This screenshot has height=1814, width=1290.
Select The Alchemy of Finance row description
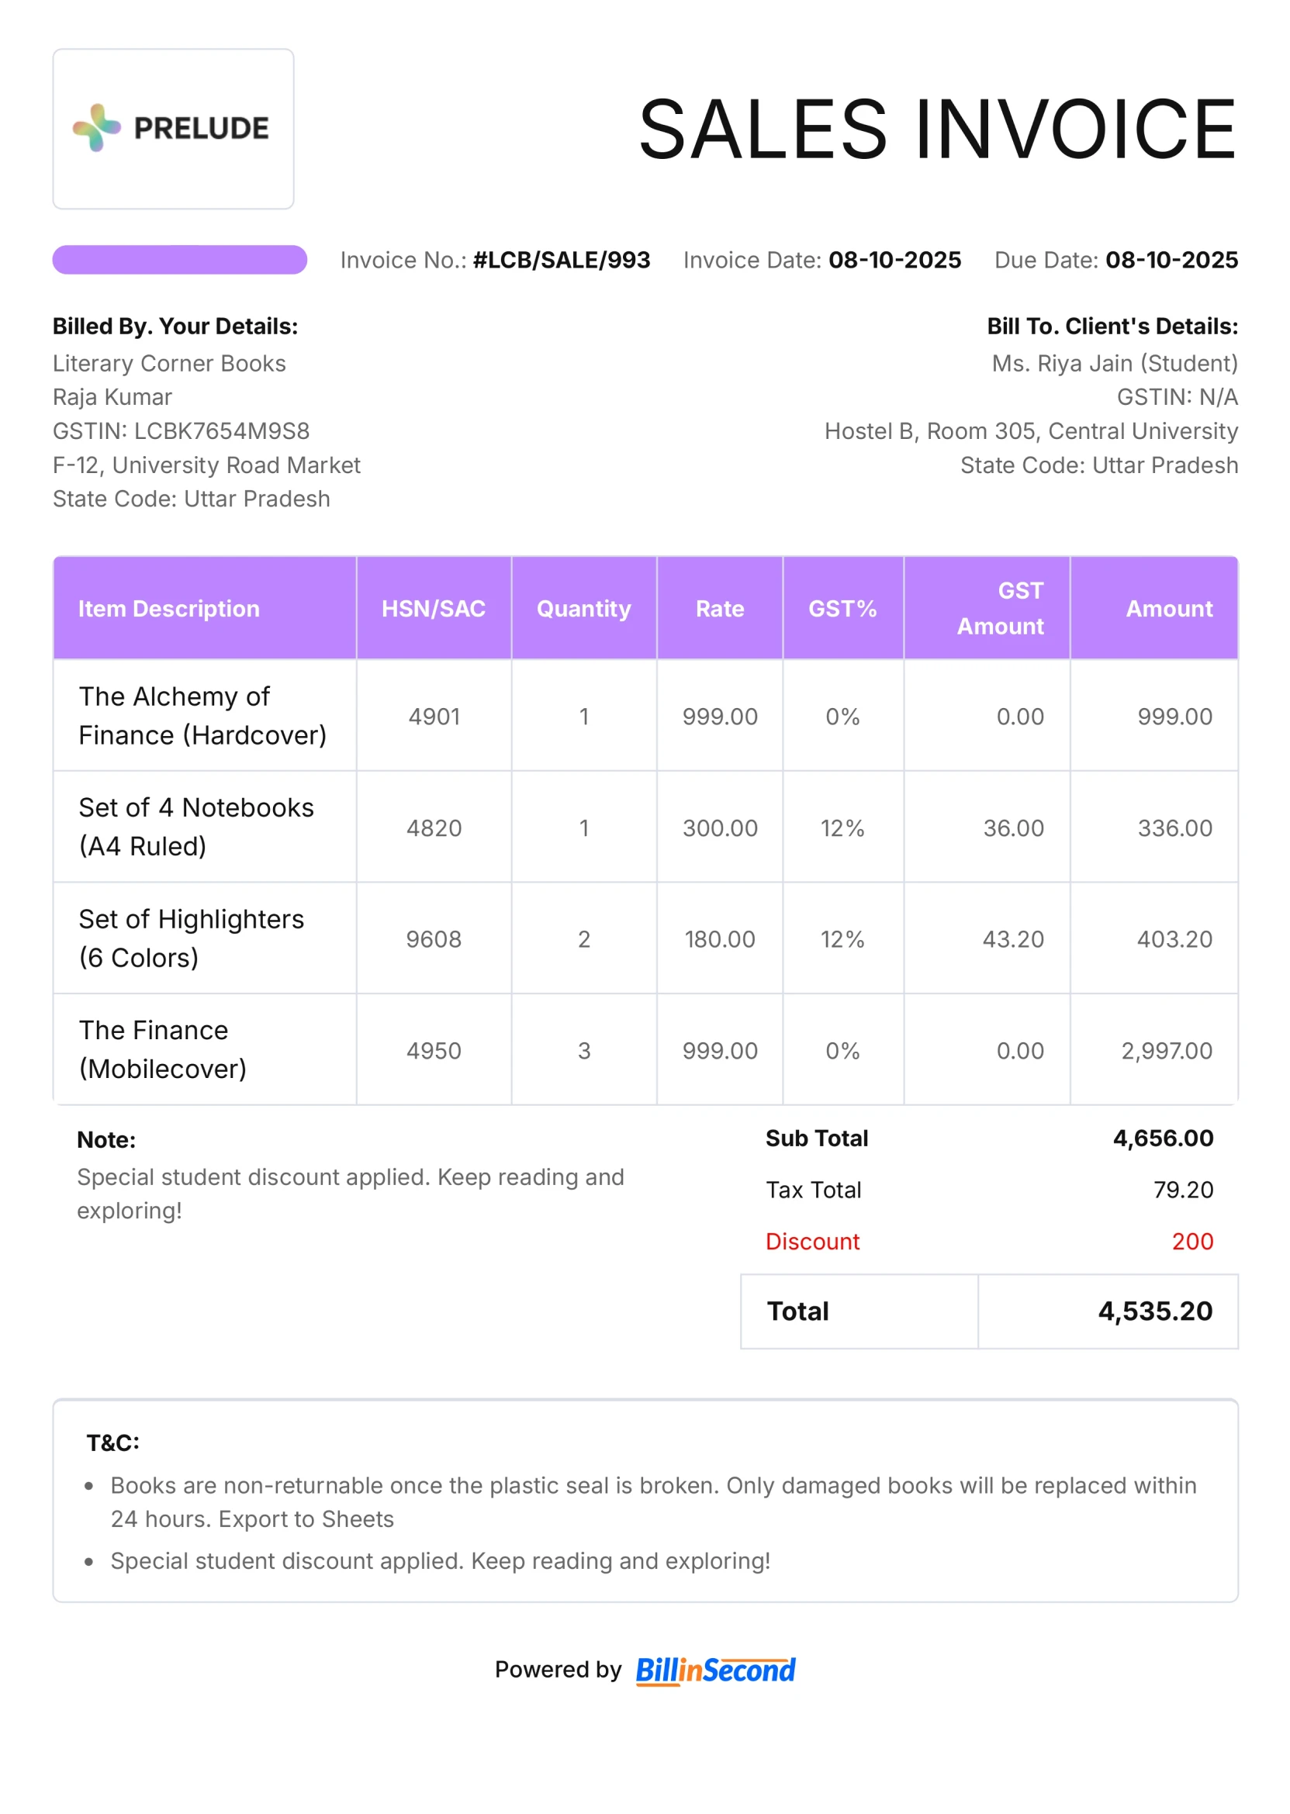point(202,716)
